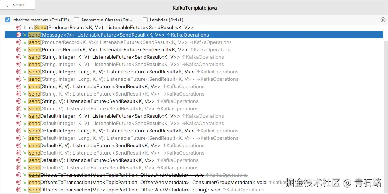Click method icon of greyed sendDefault(K, V) row
388x194 pixels.
19,153
